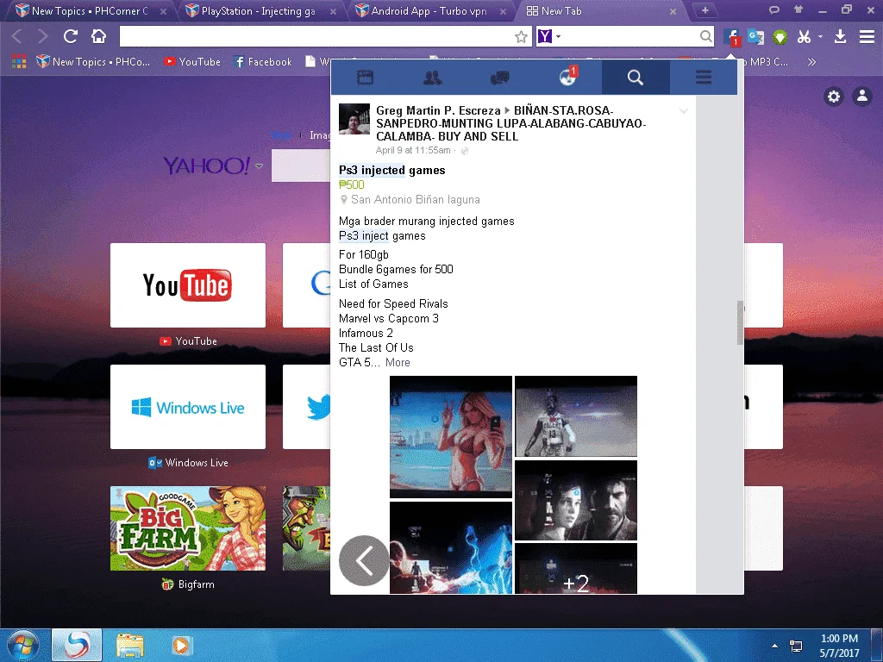This screenshot has width=883, height=662.
Task: Open the hamburger menu in Facebook popup
Action: (704, 78)
